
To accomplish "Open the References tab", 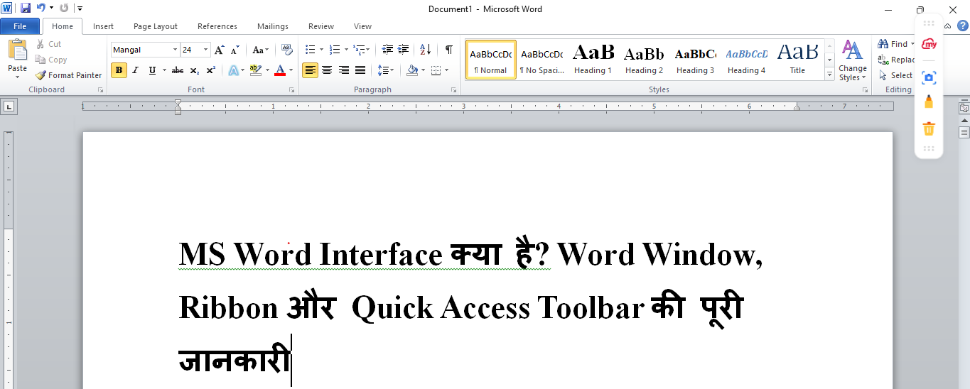I will (217, 26).
